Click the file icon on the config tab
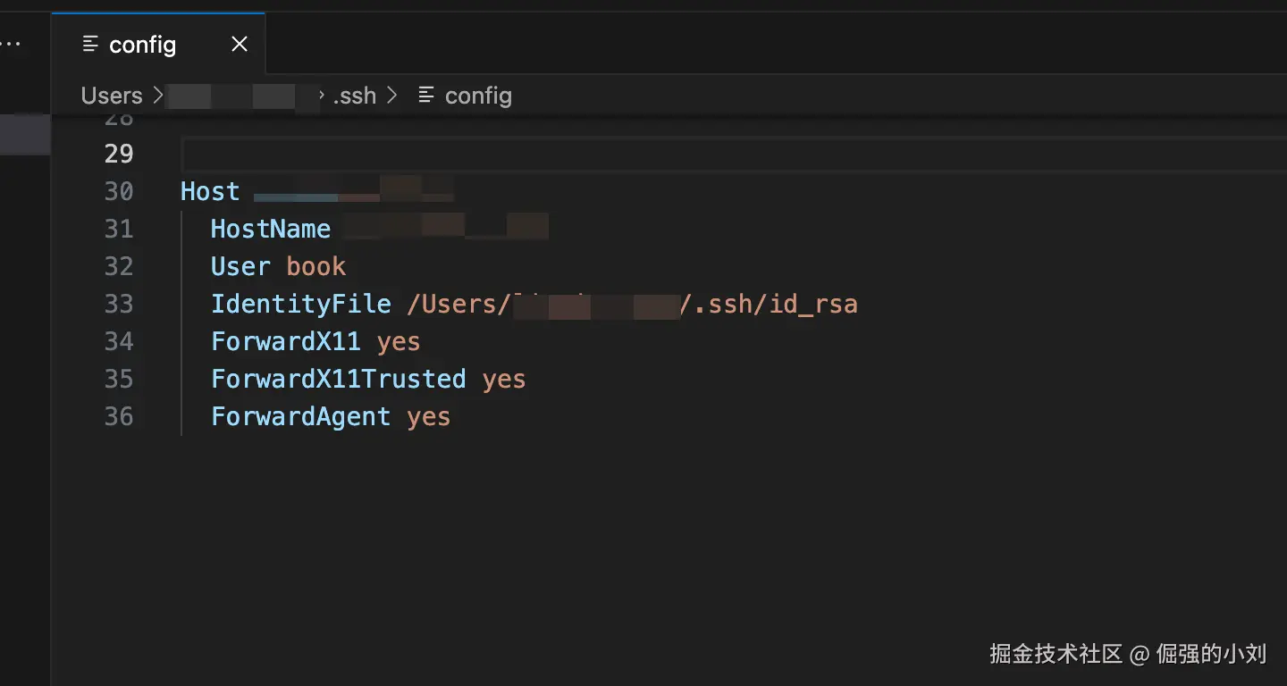Image resolution: width=1287 pixels, height=686 pixels. 90,44
